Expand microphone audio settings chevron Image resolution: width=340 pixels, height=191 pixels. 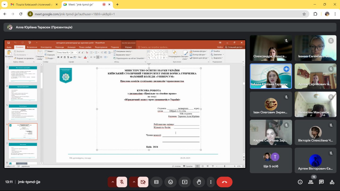pos(113,182)
